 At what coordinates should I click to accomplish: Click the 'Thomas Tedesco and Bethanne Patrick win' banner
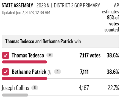click(x=60, y=41)
